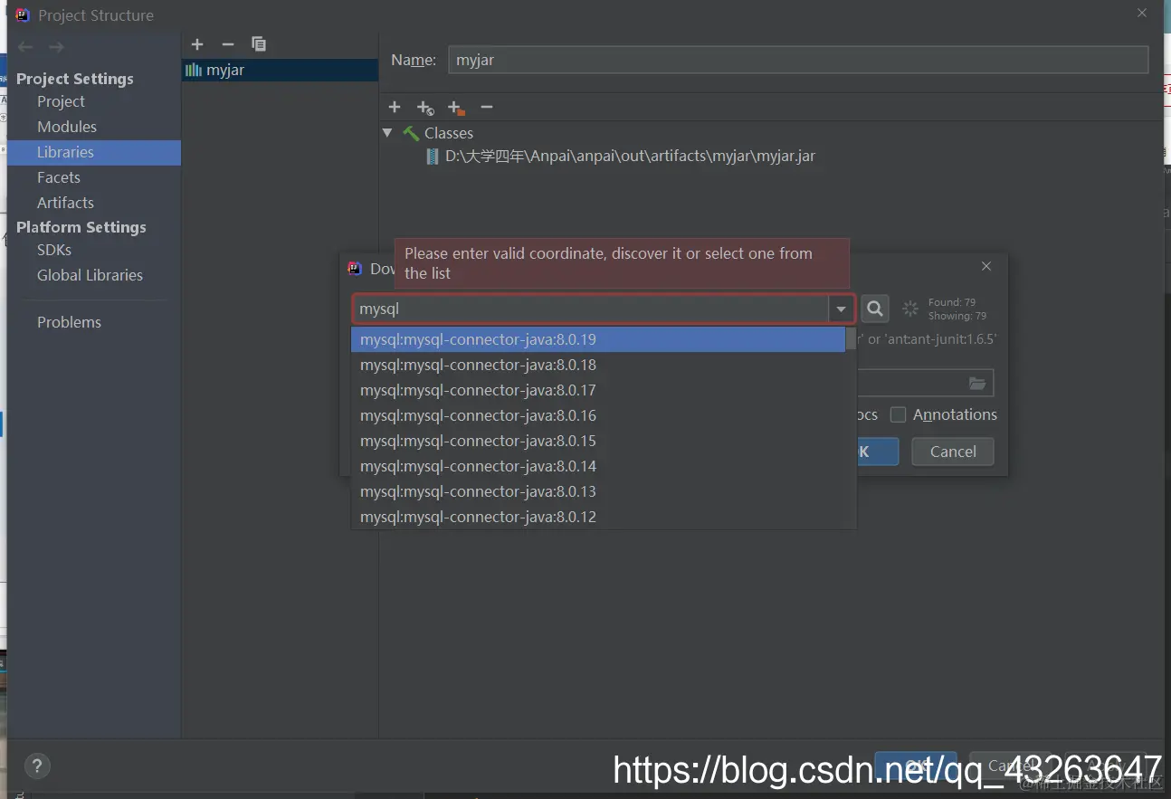The width and height of the screenshot is (1171, 799).
Task: Pick mysql-connector-java:8.0.16 suggestion
Action: click(x=598, y=415)
